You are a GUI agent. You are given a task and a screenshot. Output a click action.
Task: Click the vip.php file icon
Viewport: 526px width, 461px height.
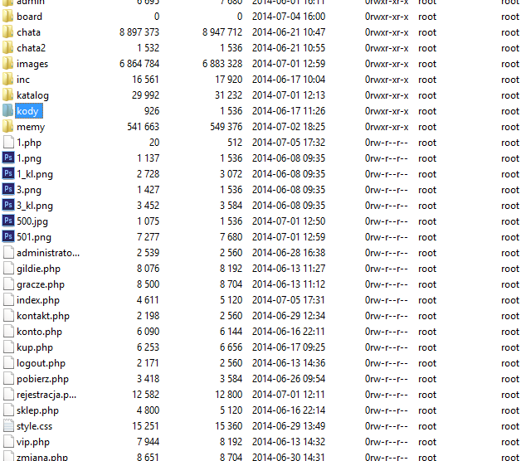tap(8, 442)
